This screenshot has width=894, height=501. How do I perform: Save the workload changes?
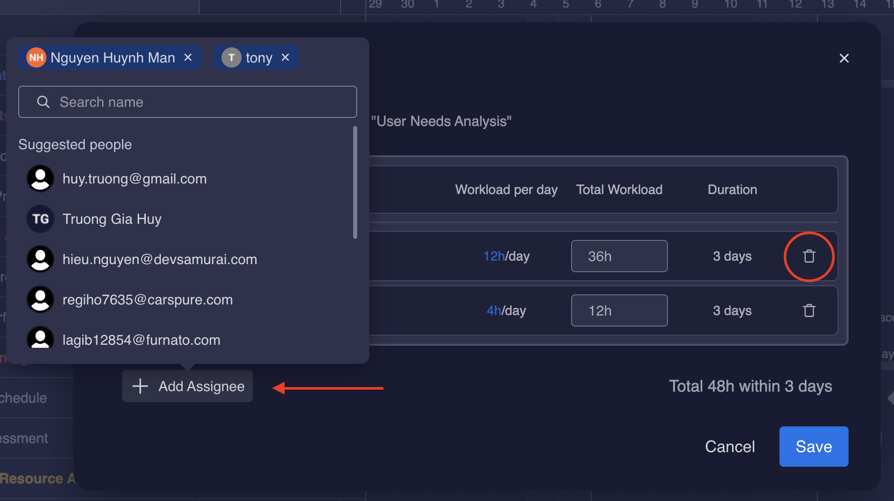(813, 447)
